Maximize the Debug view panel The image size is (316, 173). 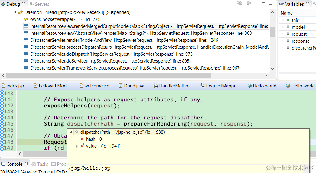point(271,3)
